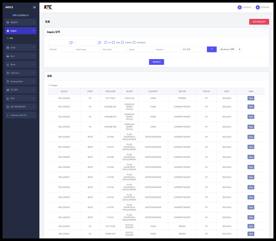Screen dimensions: 276x241
Task: Click the Order icon in sidebar
Action: (x=8, y=48)
